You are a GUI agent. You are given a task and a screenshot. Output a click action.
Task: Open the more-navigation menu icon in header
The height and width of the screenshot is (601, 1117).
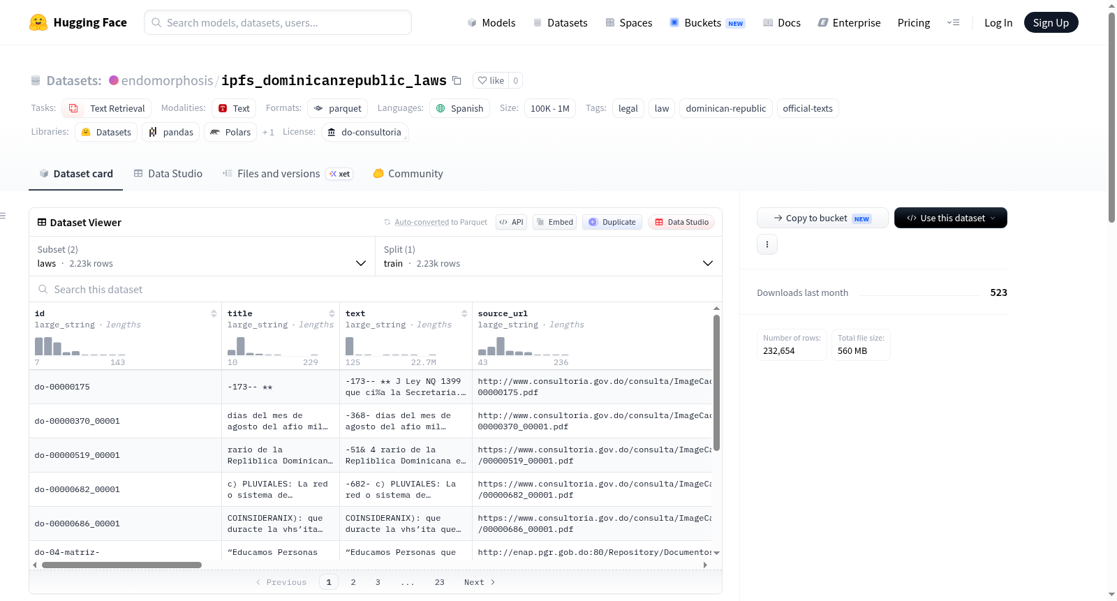953,22
